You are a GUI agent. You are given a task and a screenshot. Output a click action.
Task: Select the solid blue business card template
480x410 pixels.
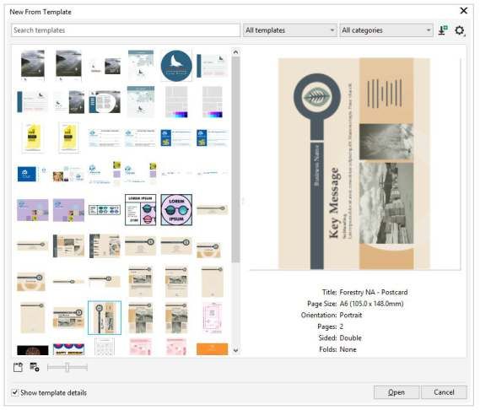pos(27,174)
